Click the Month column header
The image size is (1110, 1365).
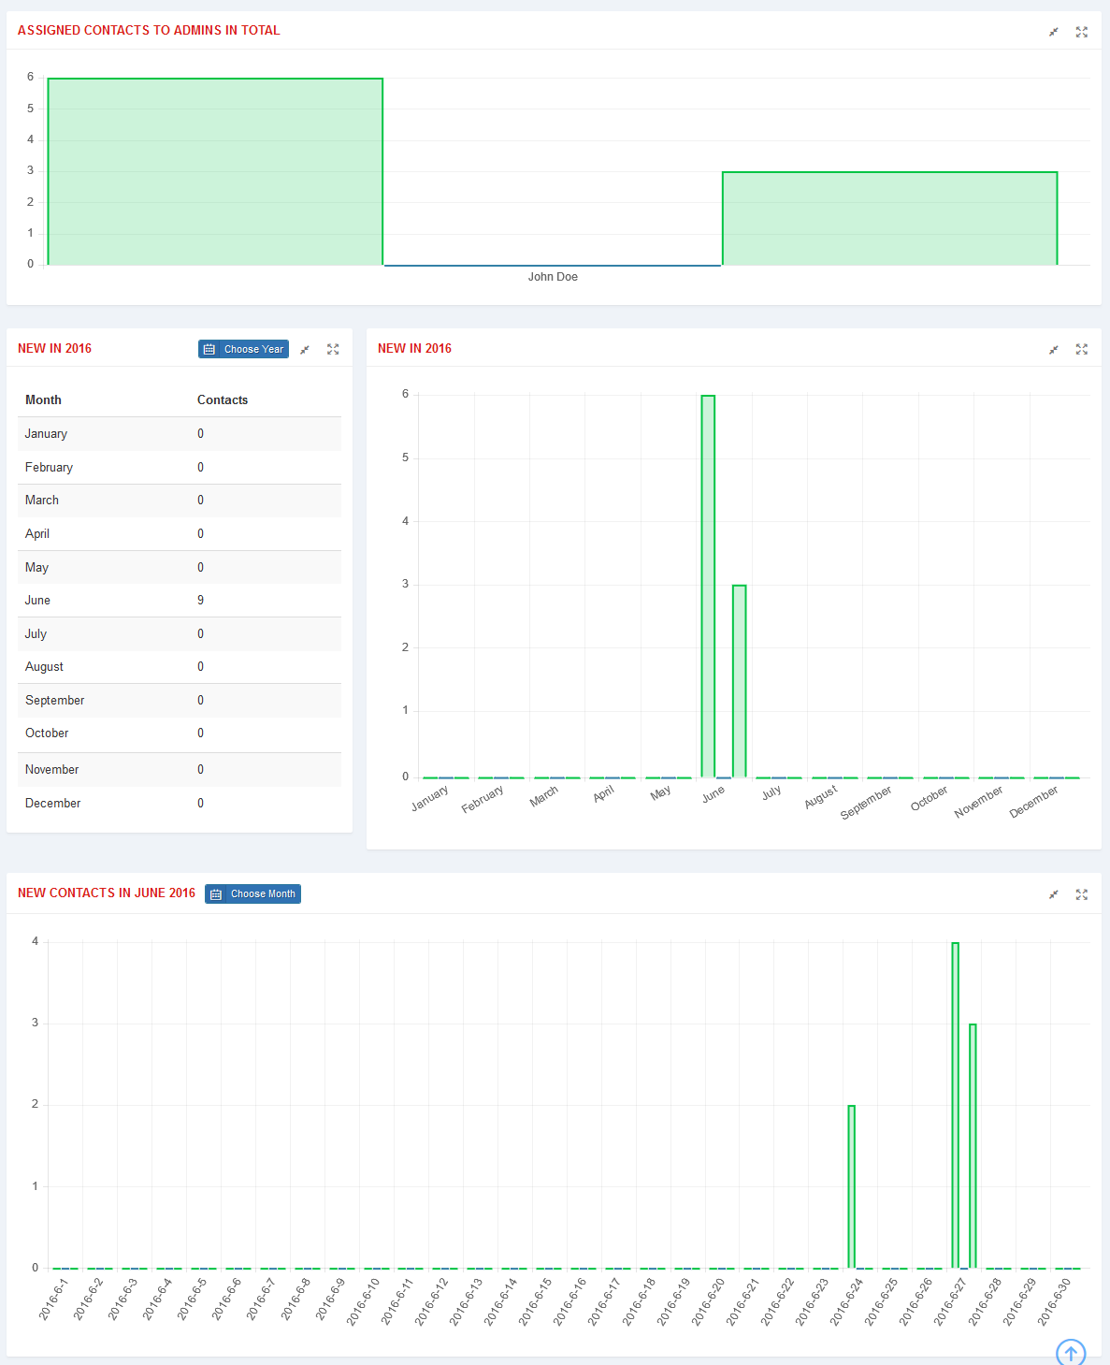pyautogui.click(x=43, y=399)
